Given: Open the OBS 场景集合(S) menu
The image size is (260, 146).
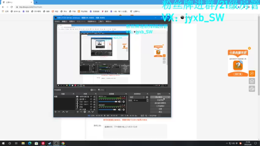Looking at the screenshot, I should [x=92, y=21].
